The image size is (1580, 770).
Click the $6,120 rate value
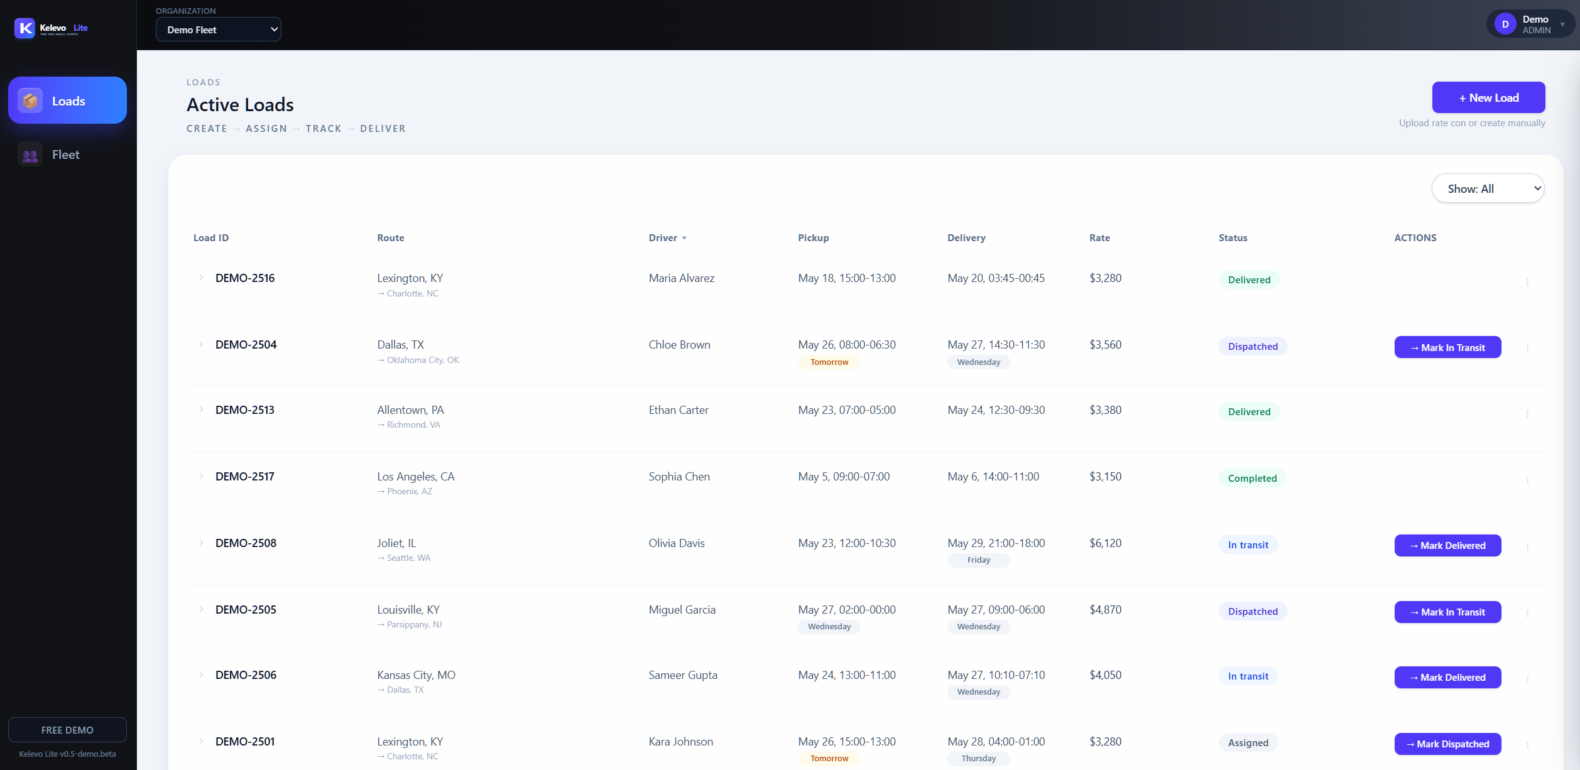[1105, 543]
